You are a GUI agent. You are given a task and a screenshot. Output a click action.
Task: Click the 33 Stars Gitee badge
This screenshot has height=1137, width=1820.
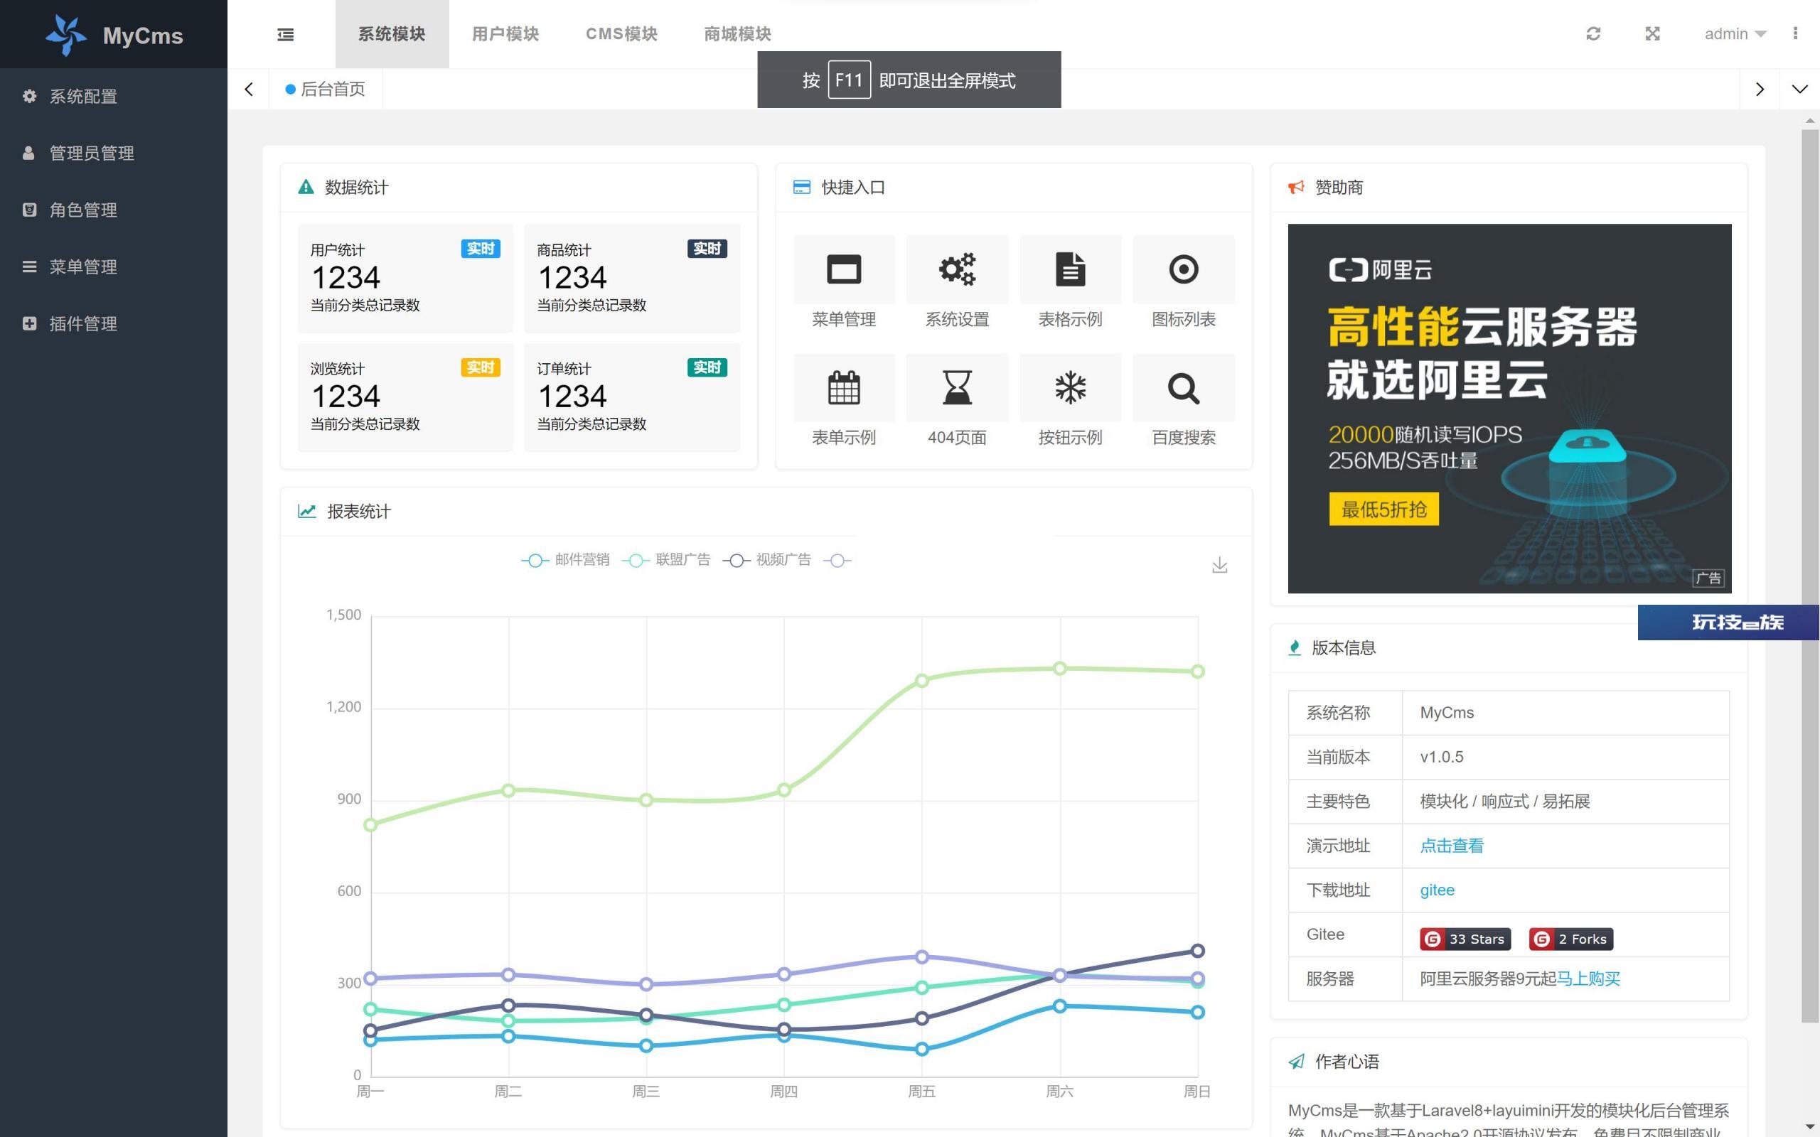1465,939
